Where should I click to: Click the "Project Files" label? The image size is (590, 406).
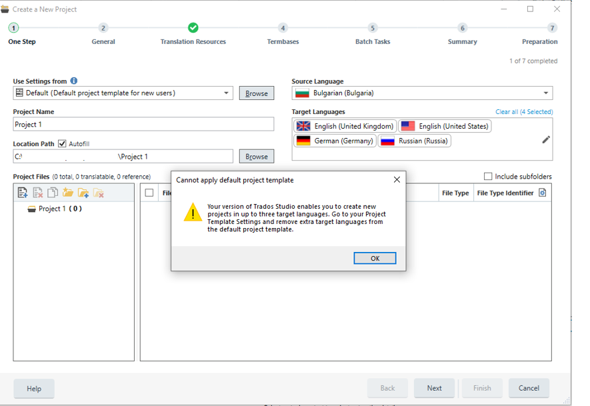(31, 177)
